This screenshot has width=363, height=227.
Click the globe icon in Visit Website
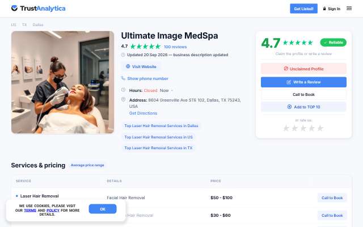pos(128,66)
